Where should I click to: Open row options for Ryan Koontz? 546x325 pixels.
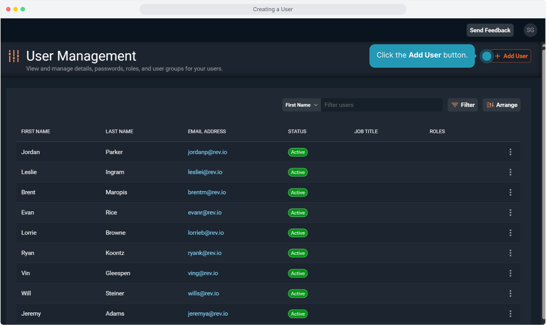510,253
